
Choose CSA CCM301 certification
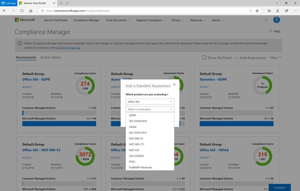click(150, 156)
